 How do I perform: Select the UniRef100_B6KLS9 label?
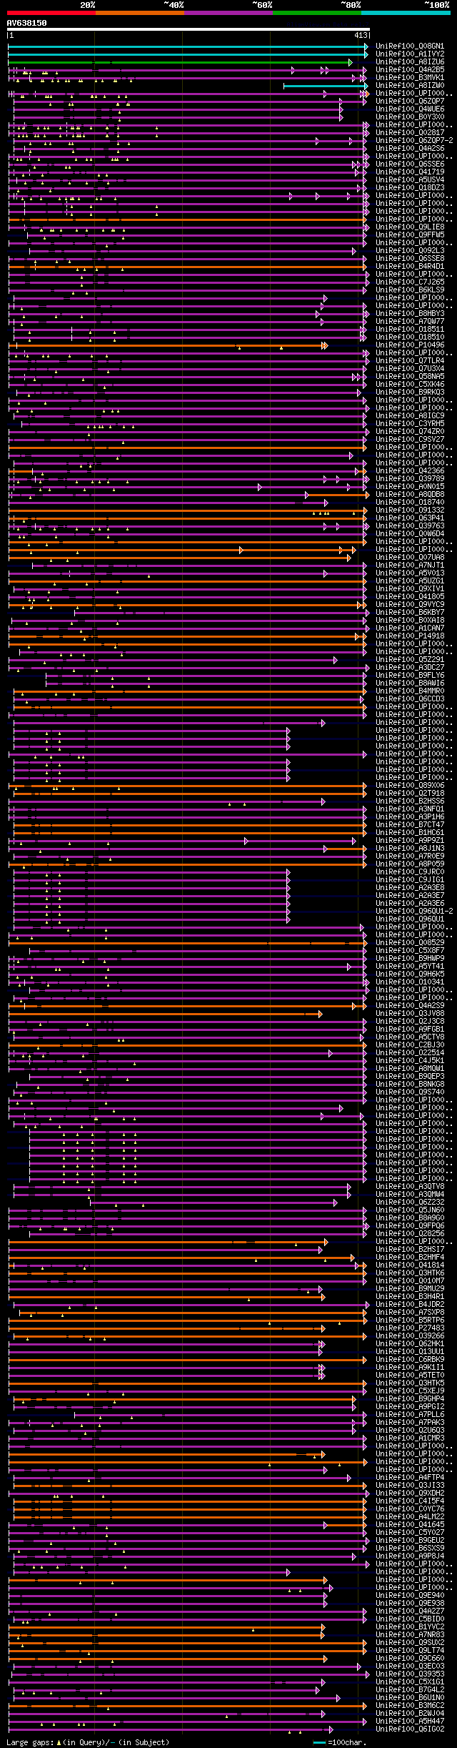point(410,290)
